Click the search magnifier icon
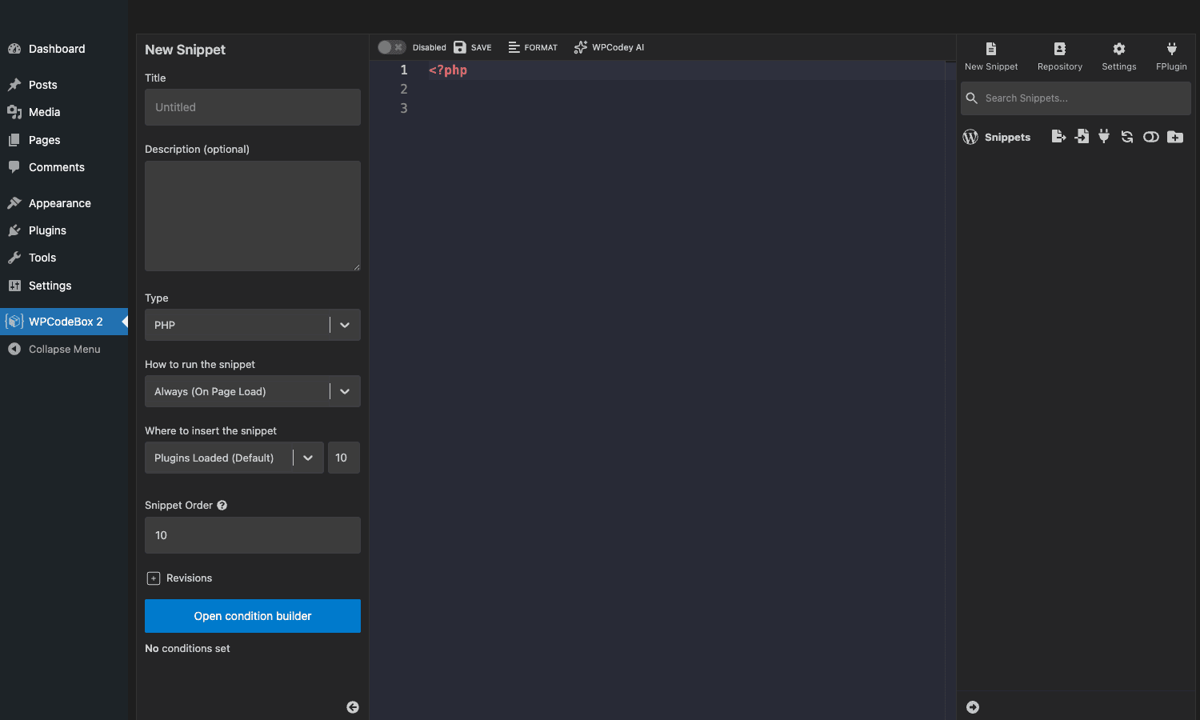 tap(972, 98)
